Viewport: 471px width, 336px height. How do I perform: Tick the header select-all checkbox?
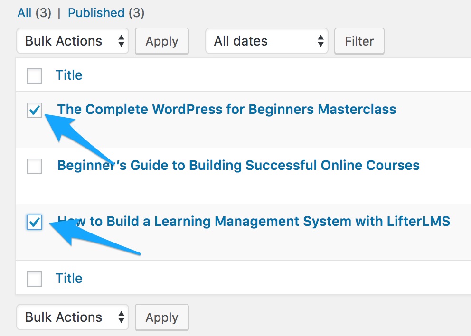click(34, 75)
